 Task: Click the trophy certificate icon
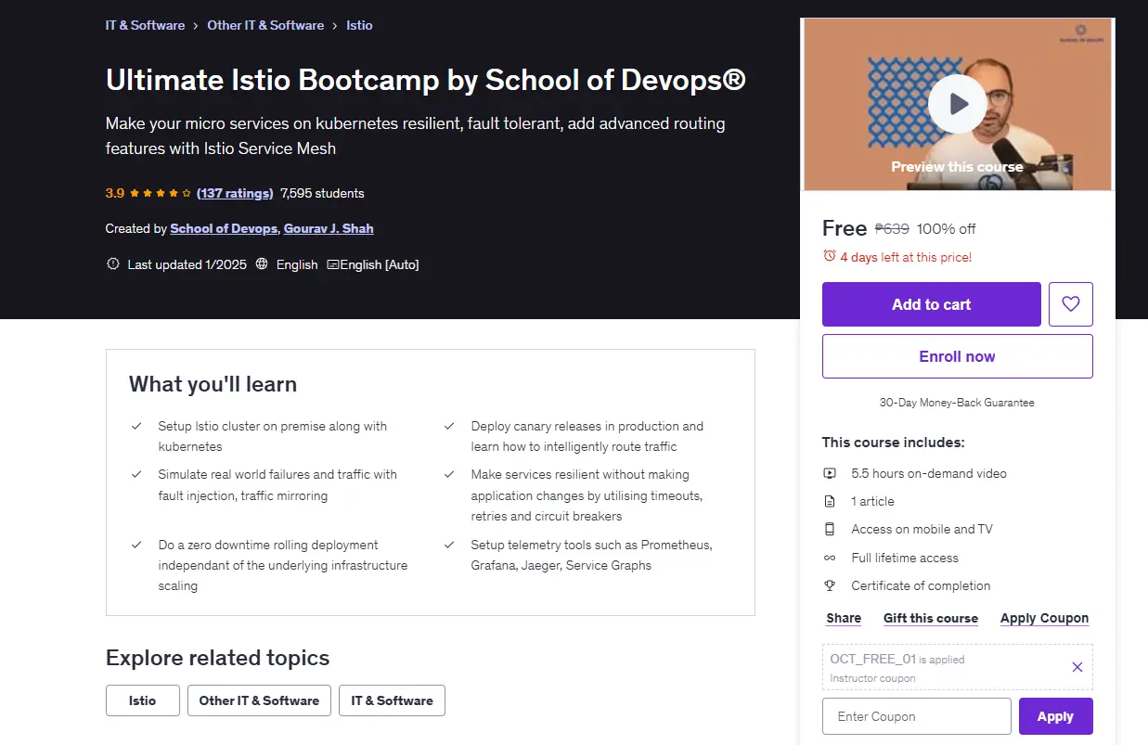(830, 585)
